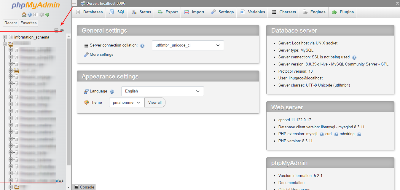Open the Theme dropdown showing pmahomme

pyautogui.click(x=127, y=103)
